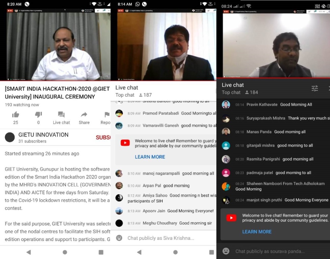This screenshot has height=259, width=330.
Task: Click LEARN MORE in middle chat welcome
Action: pyautogui.click(x=150, y=157)
